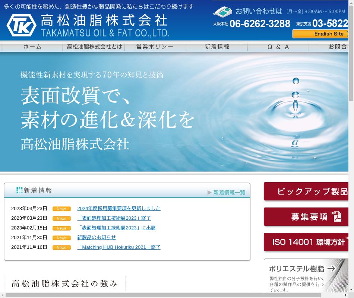The image size is (354, 298).
Task: Open the Matching HUB Hokuriku 2021 link
Action: (x=118, y=247)
